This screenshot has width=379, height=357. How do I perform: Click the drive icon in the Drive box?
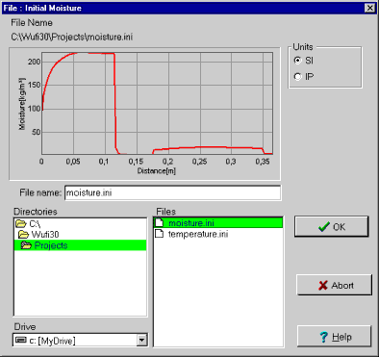pos(21,340)
